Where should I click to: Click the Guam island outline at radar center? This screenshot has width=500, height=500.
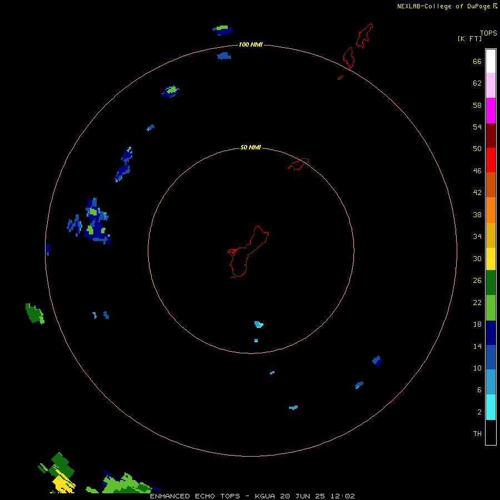click(248, 252)
